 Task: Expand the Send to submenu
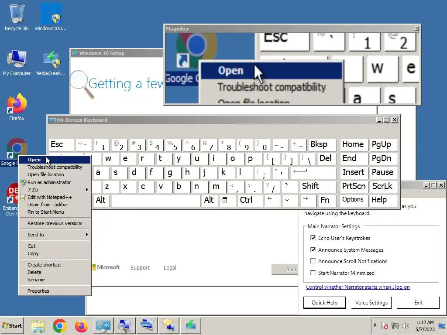pos(54,235)
